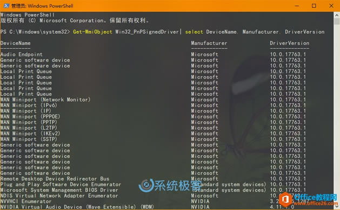Click 'Win32_PnPSignedDriver' in the command line
340x210 pixels.
coord(147,32)
